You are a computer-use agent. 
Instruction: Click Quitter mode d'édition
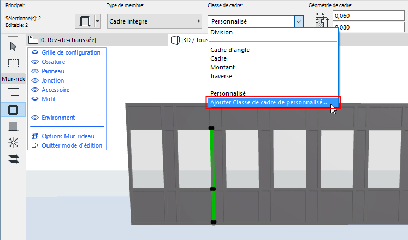click(72, 145)
